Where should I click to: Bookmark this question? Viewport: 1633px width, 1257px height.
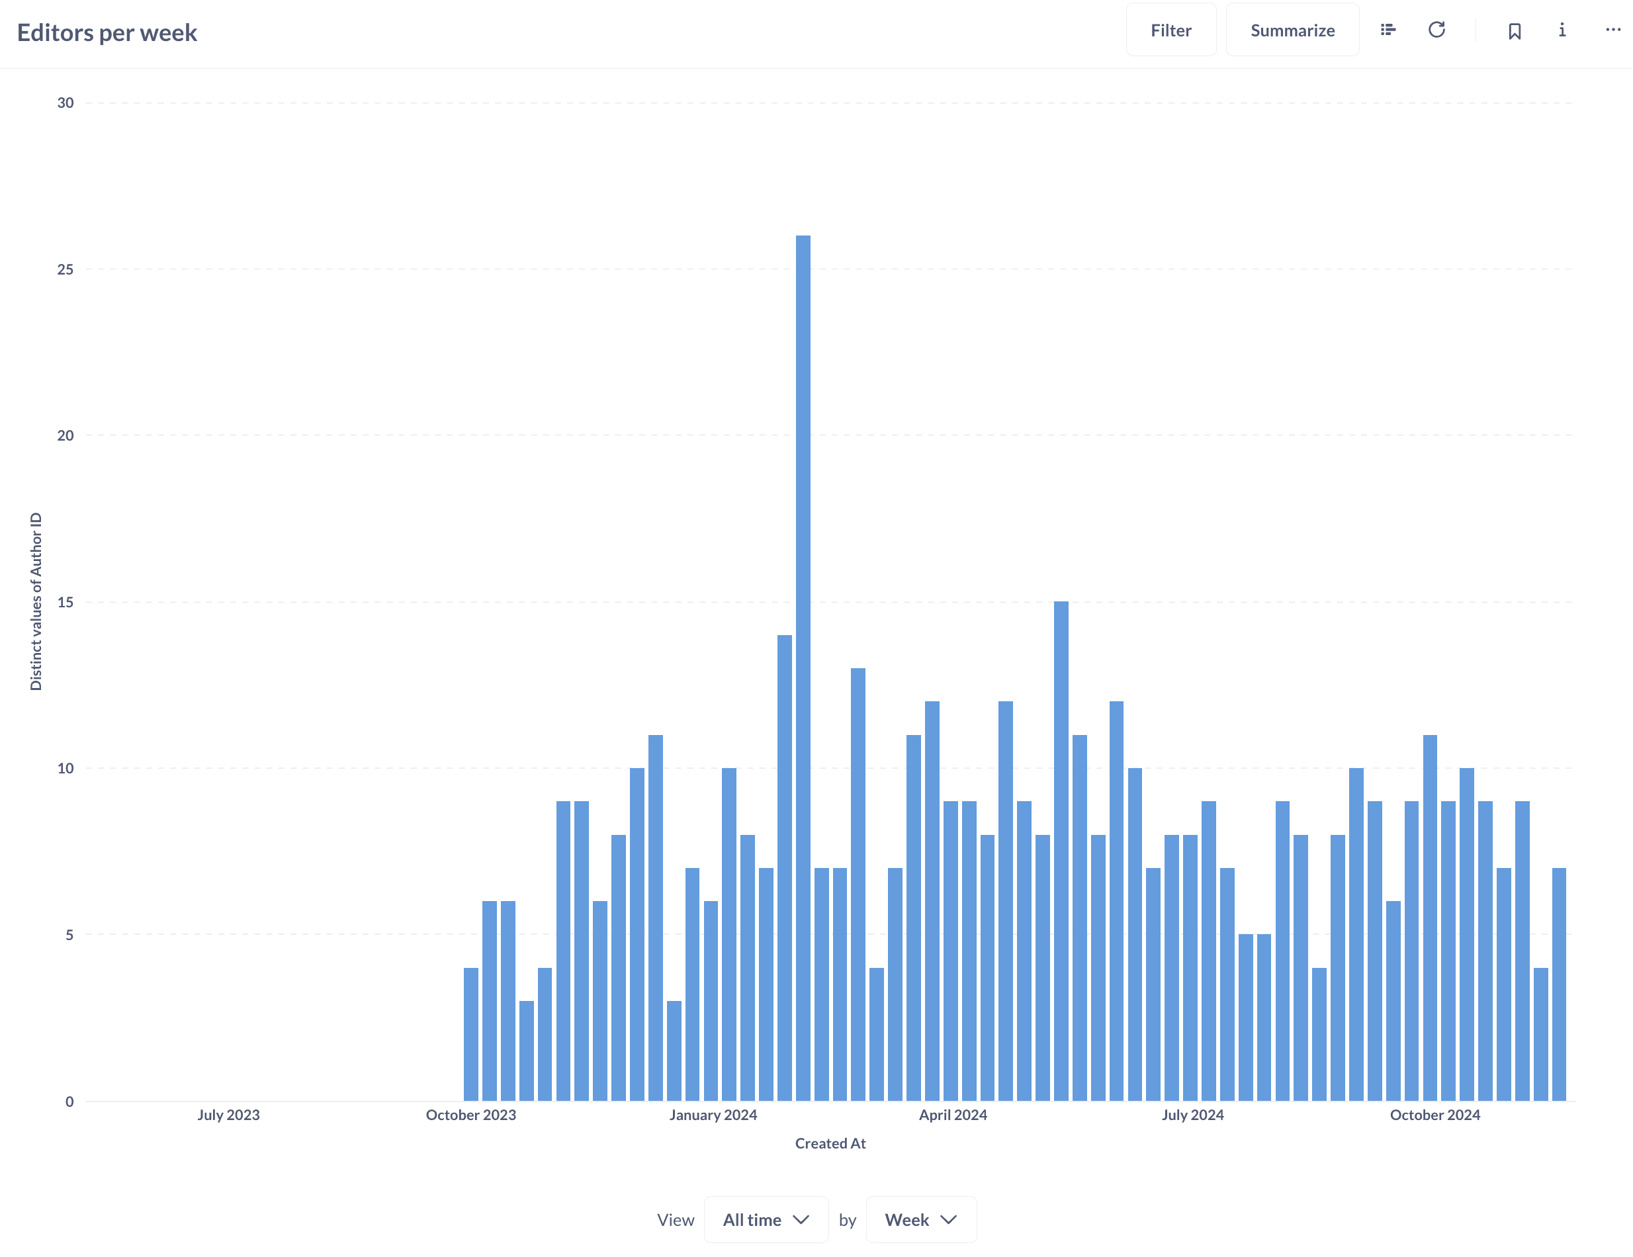point(1514,30)
